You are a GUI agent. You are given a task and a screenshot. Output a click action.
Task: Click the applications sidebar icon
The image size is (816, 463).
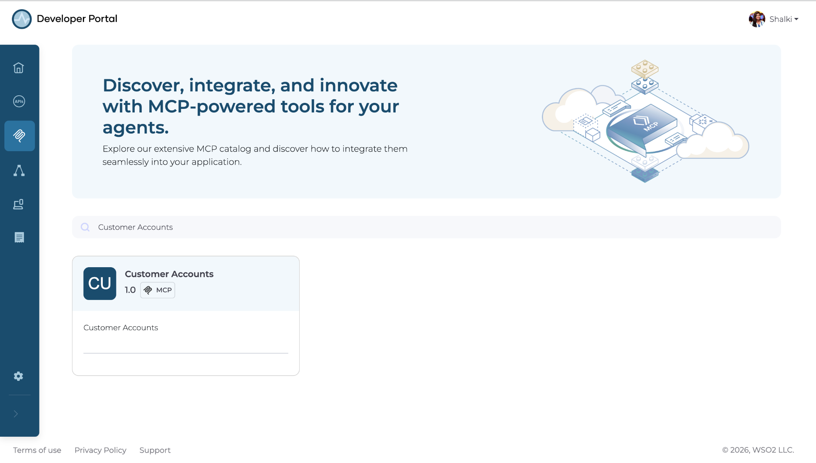point(19,205)
